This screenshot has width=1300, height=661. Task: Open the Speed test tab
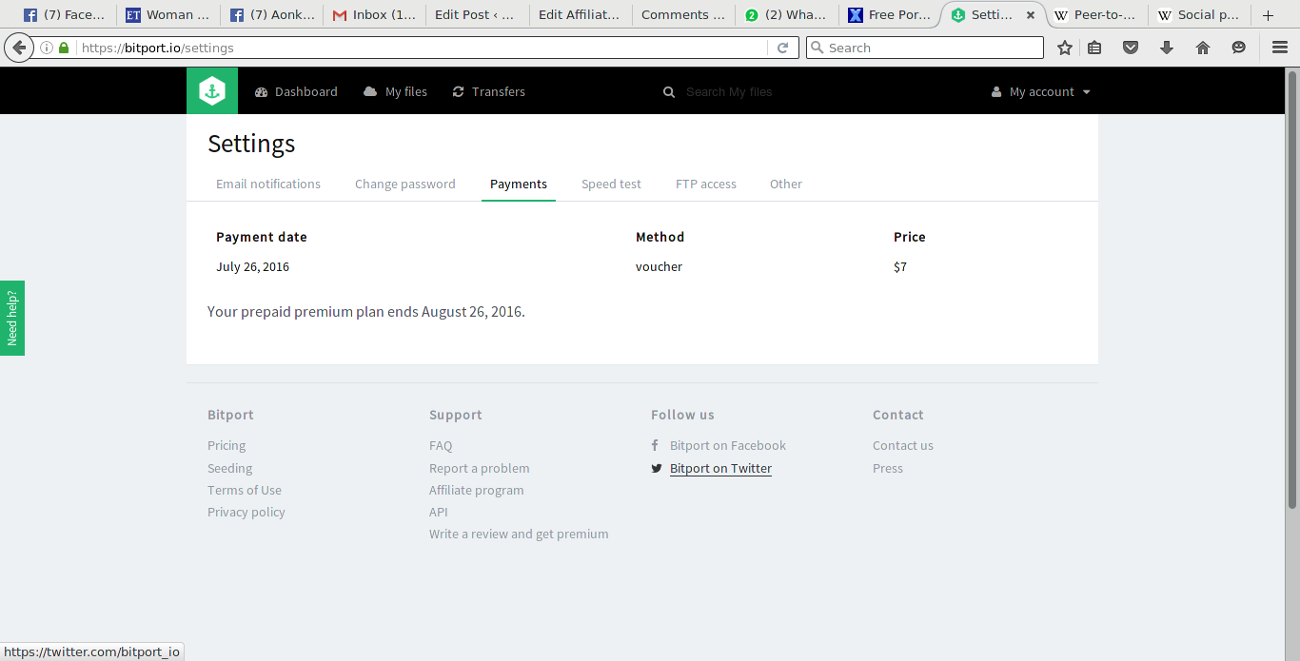(611, 184)
